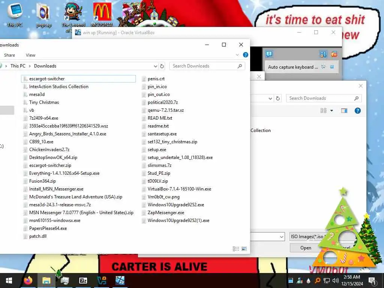Switch to File Explorer in the taskbar
384x288 pixels.
46,280
